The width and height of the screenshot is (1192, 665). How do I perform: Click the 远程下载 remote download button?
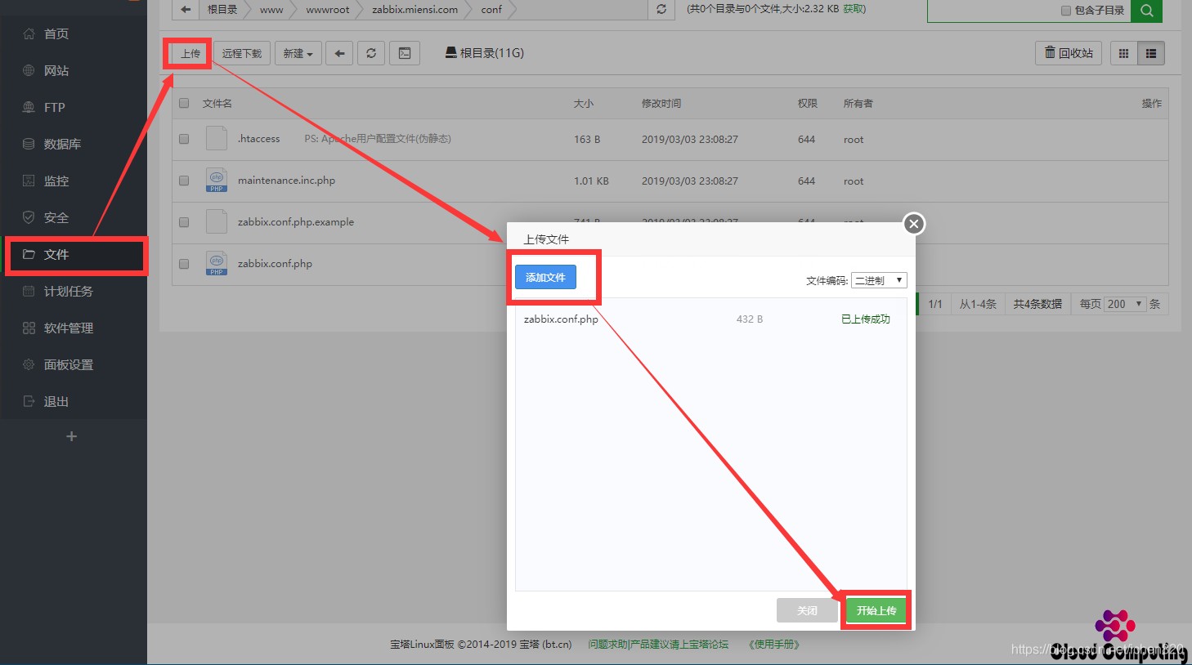(x=242, y=53)
